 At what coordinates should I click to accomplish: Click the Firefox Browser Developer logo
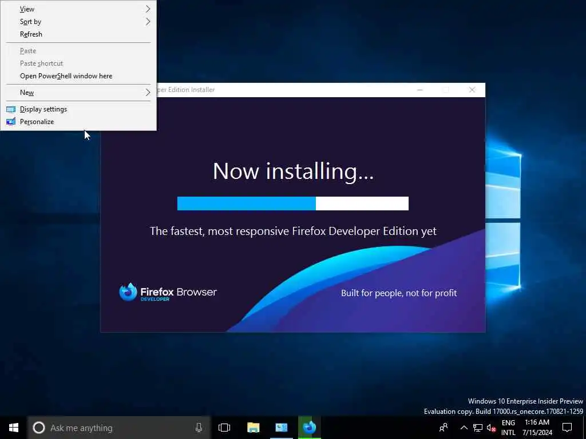tap(168, 292)
